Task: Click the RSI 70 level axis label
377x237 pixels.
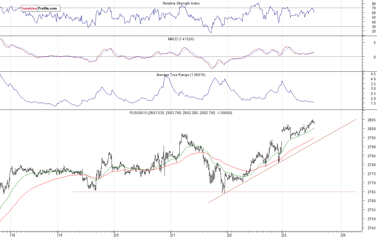Action: coord(374,8)
